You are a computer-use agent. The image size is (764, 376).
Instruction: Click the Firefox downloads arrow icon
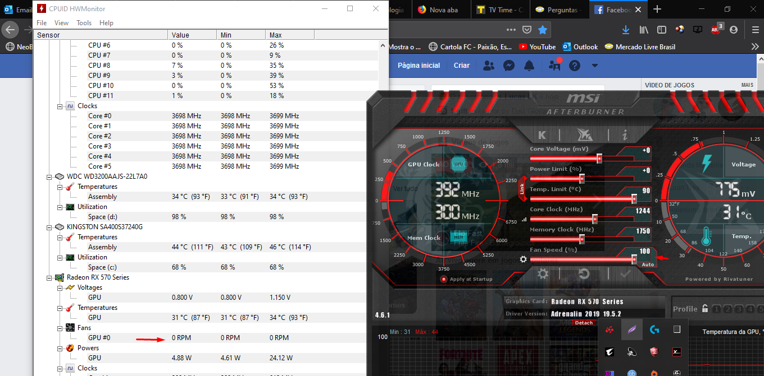626,29
